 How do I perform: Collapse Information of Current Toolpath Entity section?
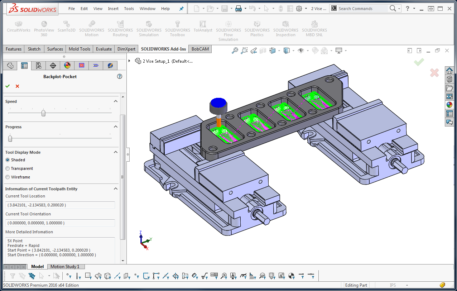coord(116,189)
